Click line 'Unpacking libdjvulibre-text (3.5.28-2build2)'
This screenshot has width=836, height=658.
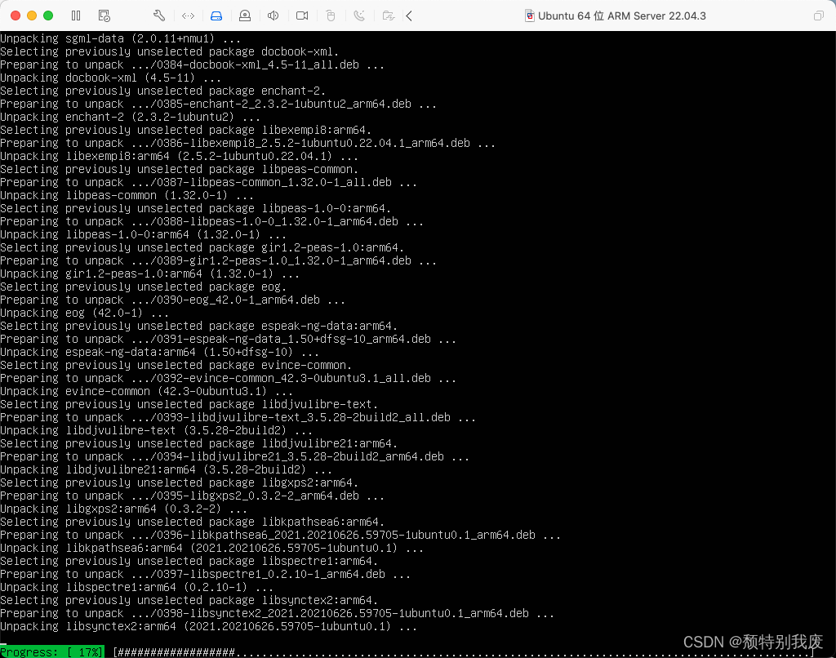tap(157, 430)
